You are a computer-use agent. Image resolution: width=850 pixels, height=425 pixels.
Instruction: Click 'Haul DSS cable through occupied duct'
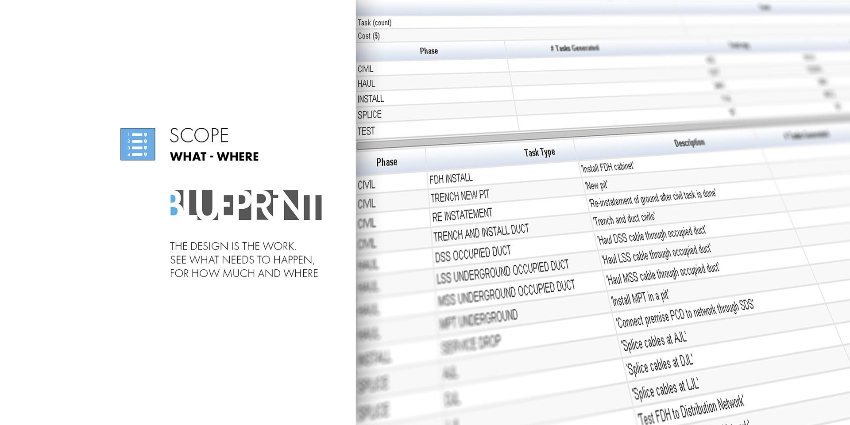pyautogui.click(x=651, y=235)
